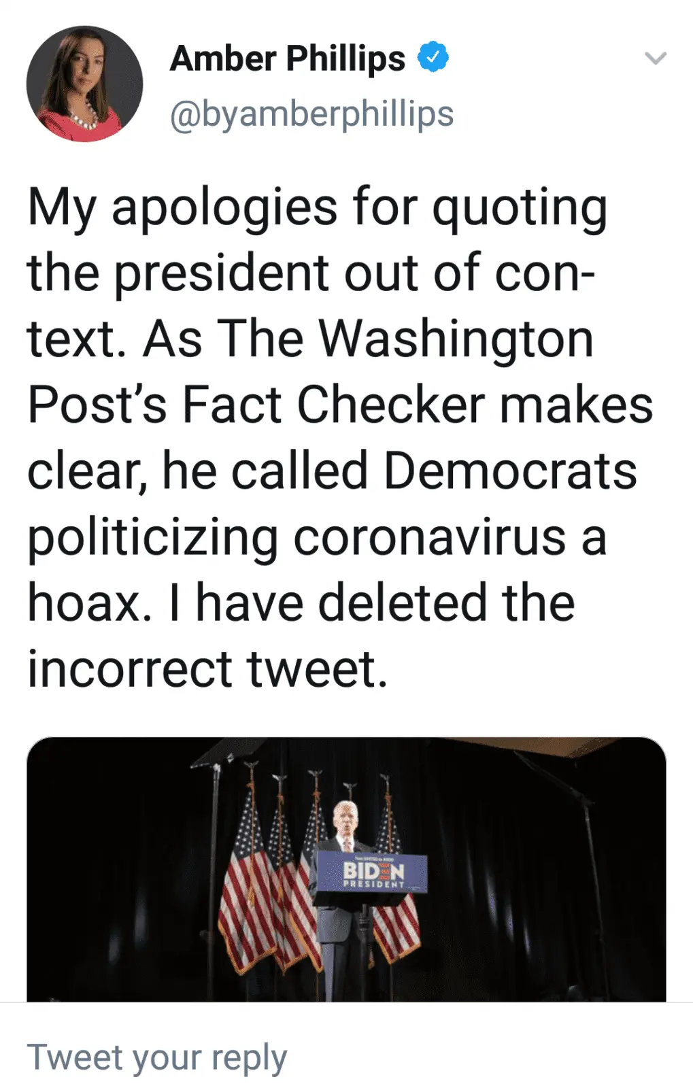Screen dimensions: 693x1088
Task: Click the Tweet your reply field
Action: pyautogui.click(x=158, y=1057)
